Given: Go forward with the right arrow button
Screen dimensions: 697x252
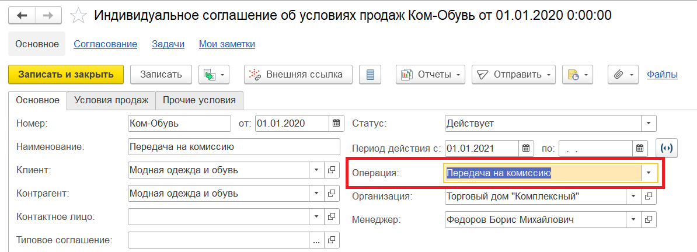Looking at the screenshot, I should pyautogui.click(x=47, y=15).
